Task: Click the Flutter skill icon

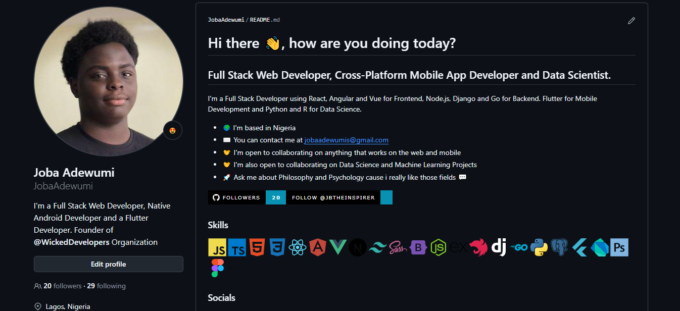Action: [579, 247]
